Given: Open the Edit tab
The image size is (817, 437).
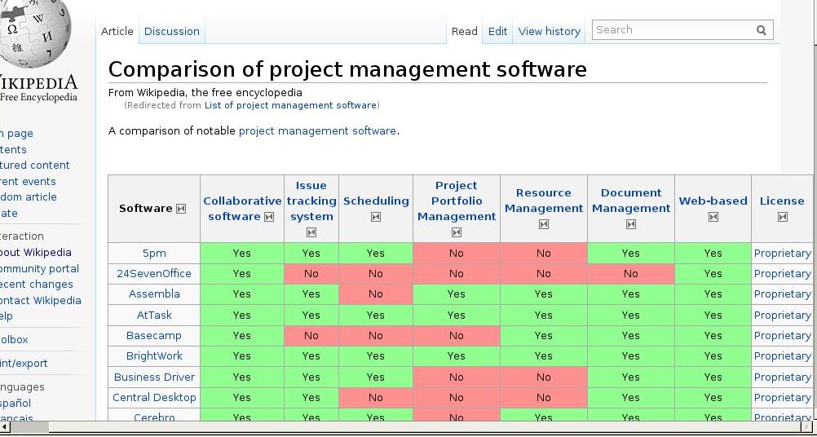Looking at the screenshot, I should [x=497, y=31].
